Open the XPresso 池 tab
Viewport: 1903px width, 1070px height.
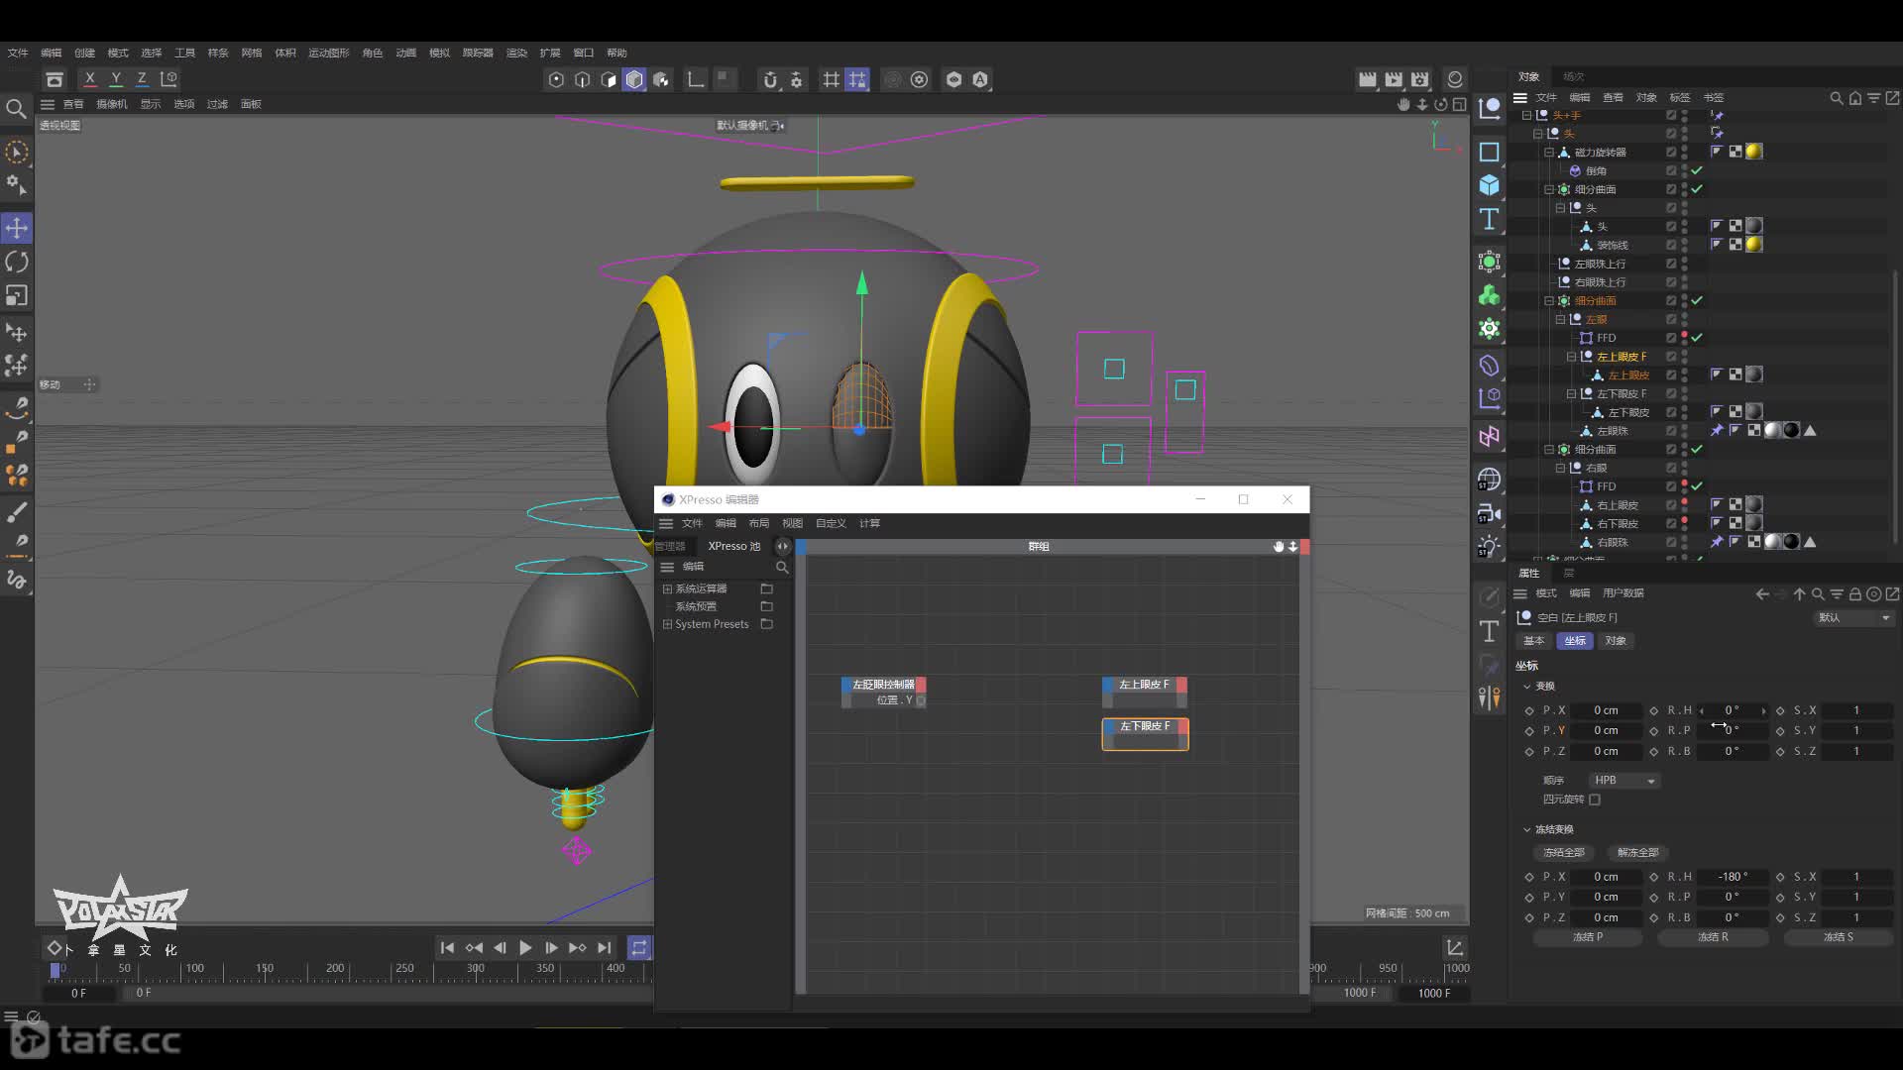[x=733, y=546]
